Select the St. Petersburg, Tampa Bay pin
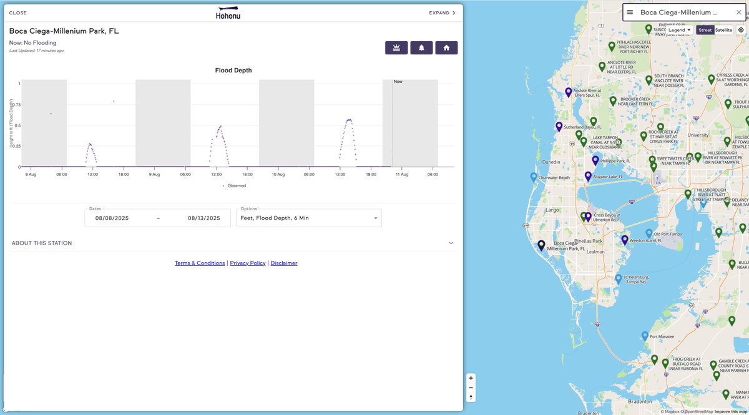 (618, 279)
